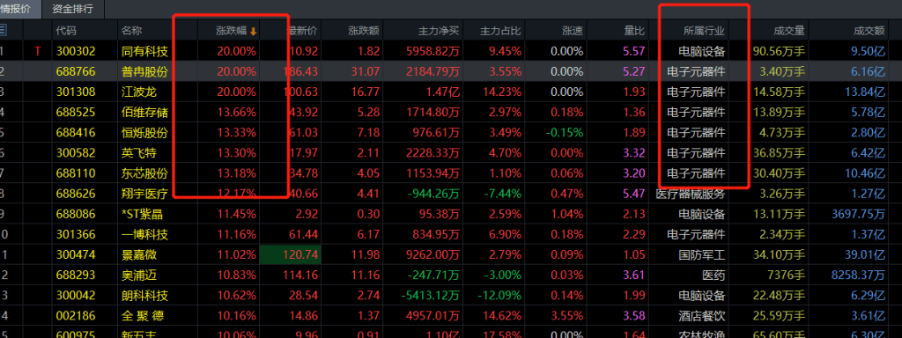Sort by the 名称 column header
The height and width of the screenshot is (338, 902).
[x=132, y=31]
